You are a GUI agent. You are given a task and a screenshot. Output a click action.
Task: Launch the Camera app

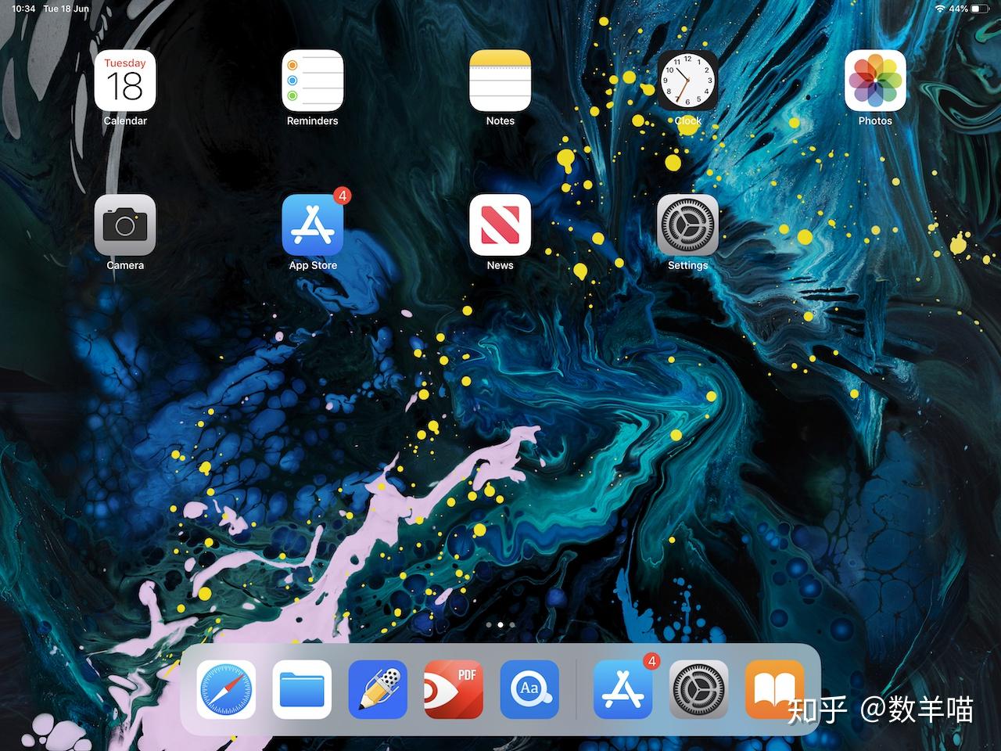tap(125, 225)
